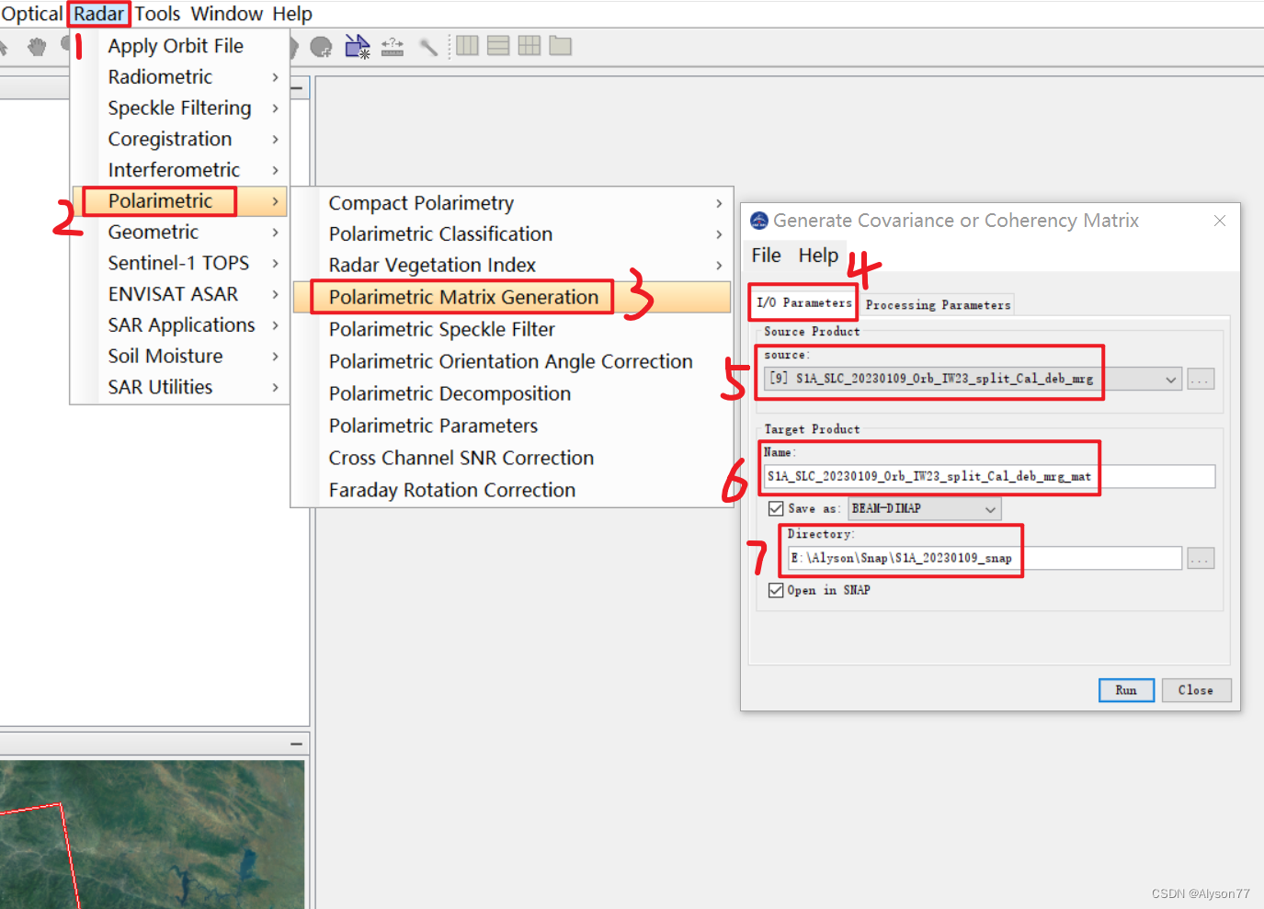Select Polarimetric in Radar menu
This screenshot has width=1264, height=909.
[179, 201]
